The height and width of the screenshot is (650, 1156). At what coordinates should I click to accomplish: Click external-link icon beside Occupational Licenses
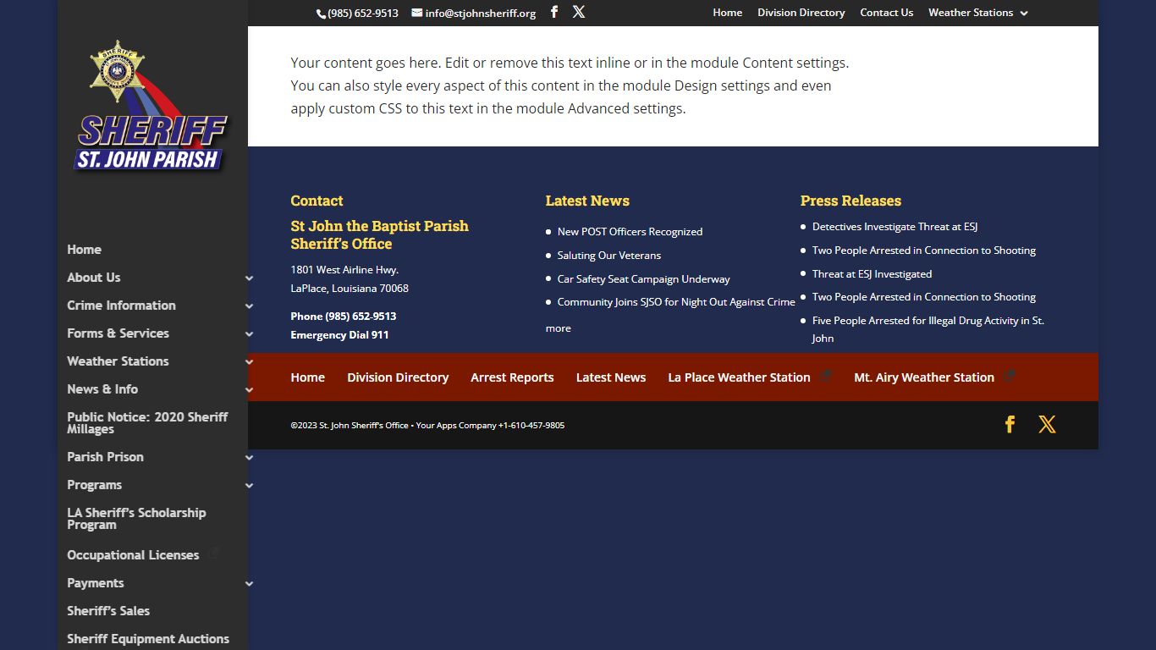pos(213,553)
